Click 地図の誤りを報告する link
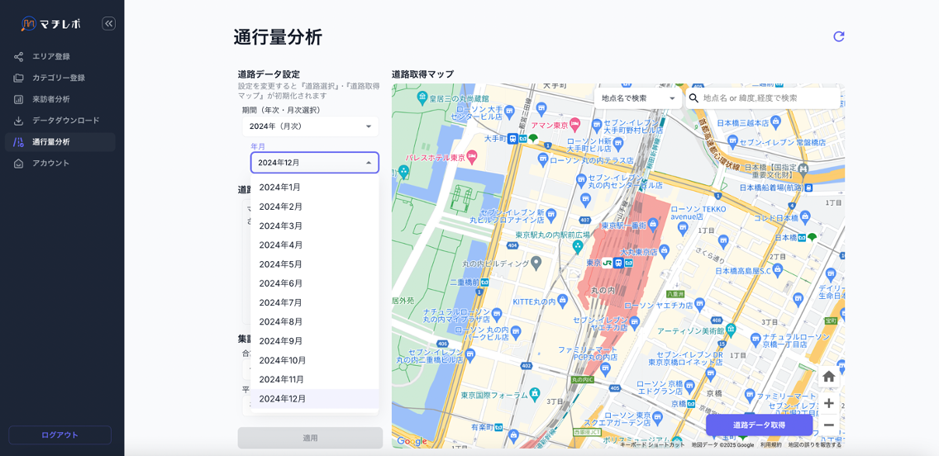This screenshot has height=456, width=939. tap(814, 444)
